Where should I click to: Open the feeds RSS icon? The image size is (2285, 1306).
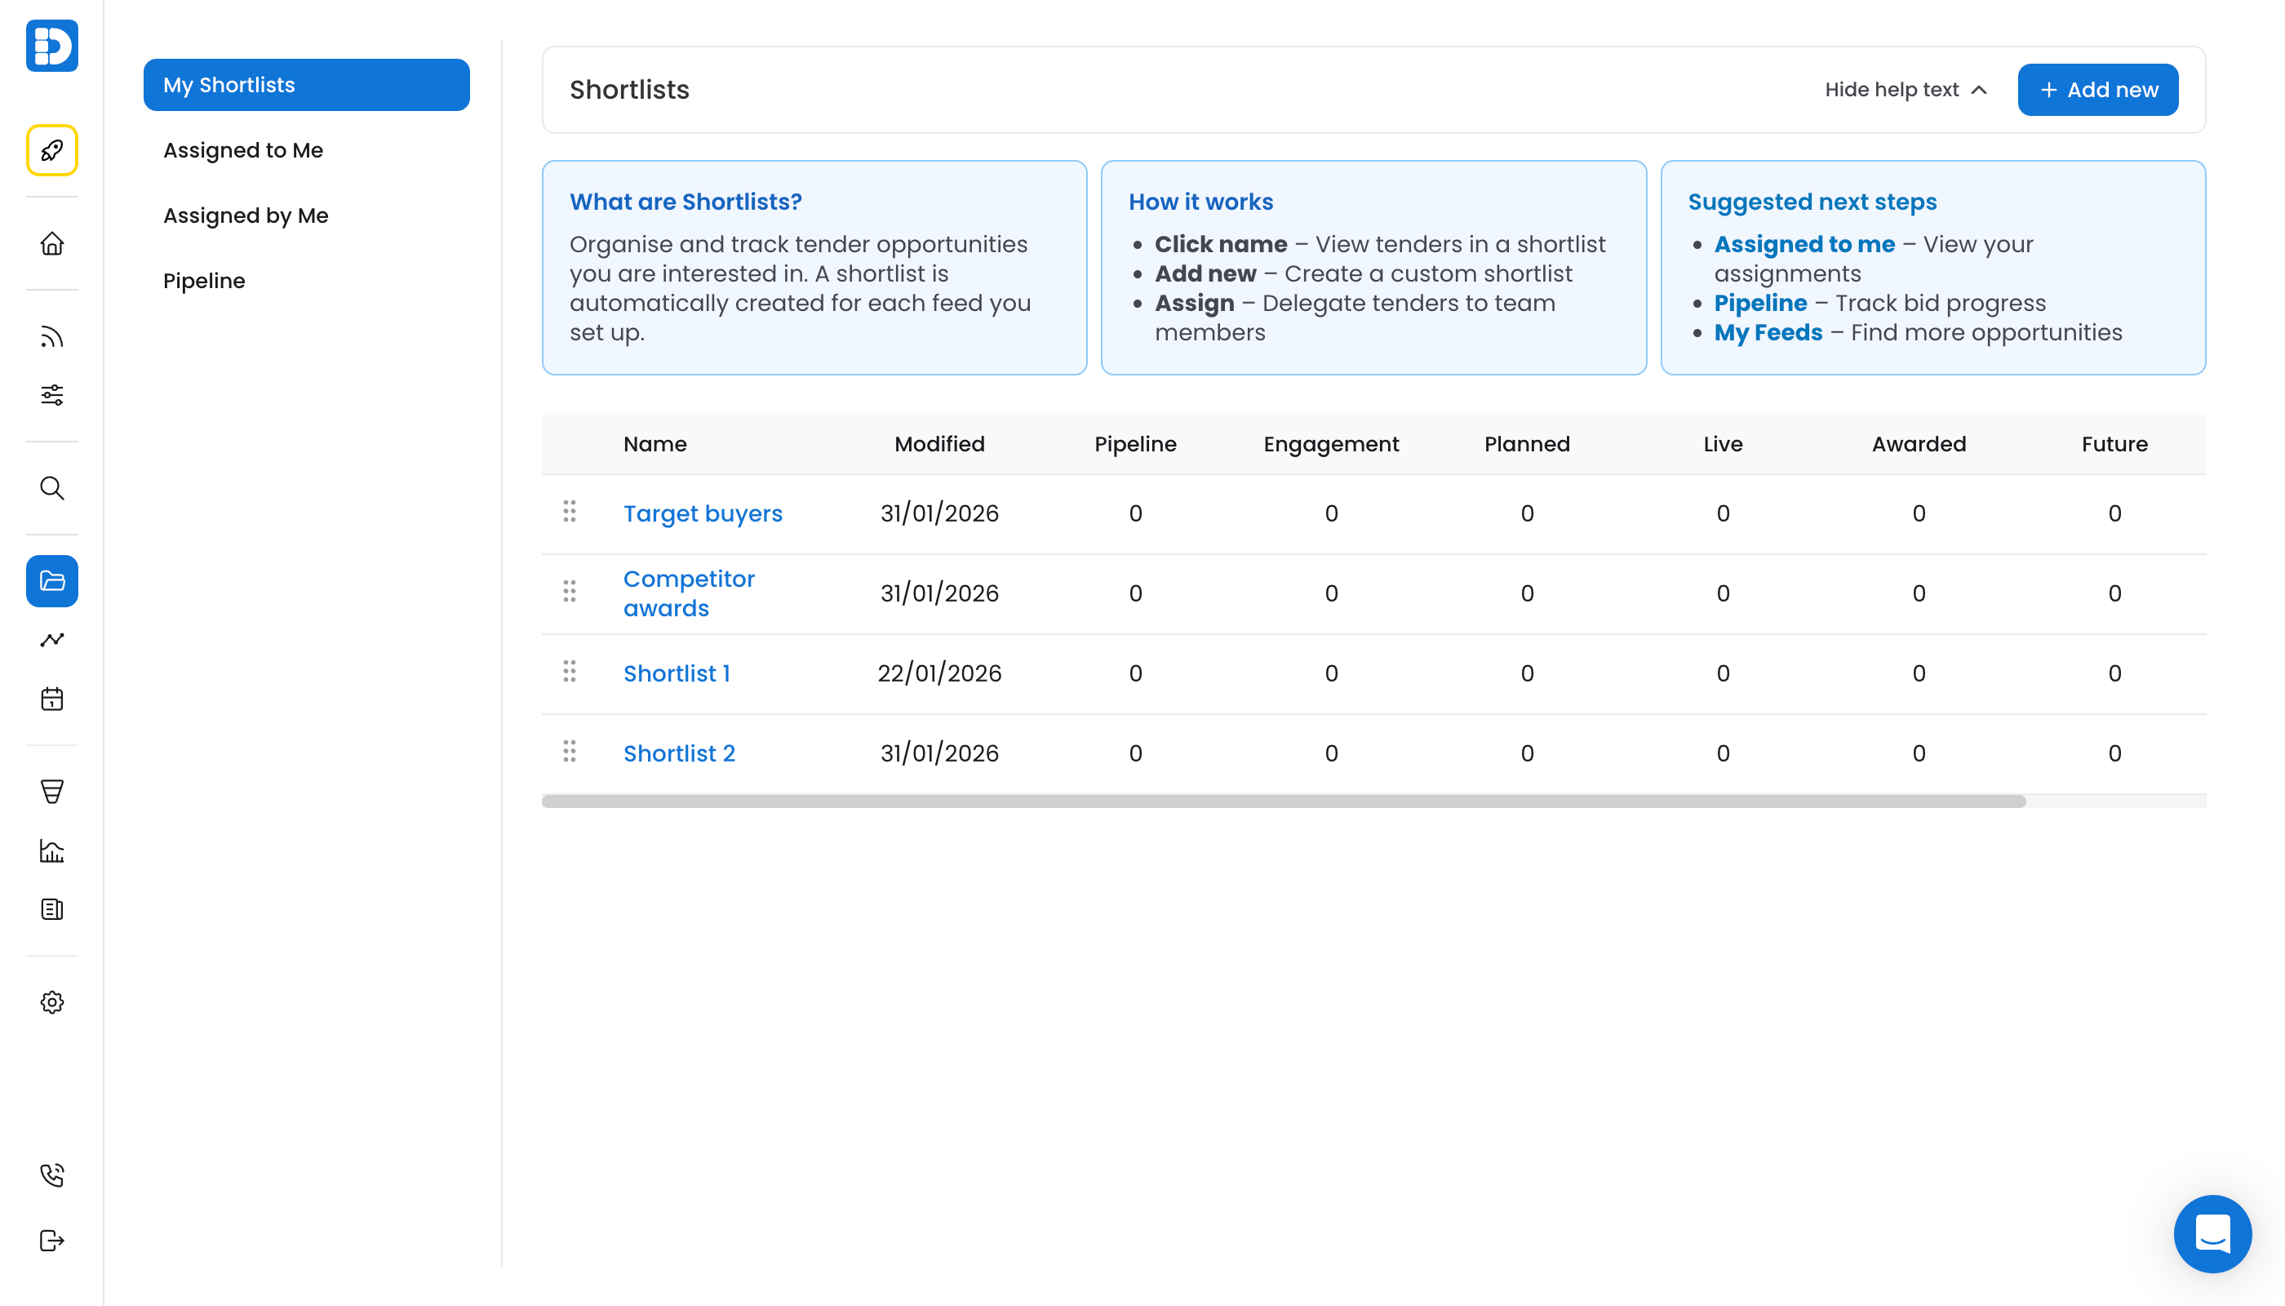[x=52, y=336]
